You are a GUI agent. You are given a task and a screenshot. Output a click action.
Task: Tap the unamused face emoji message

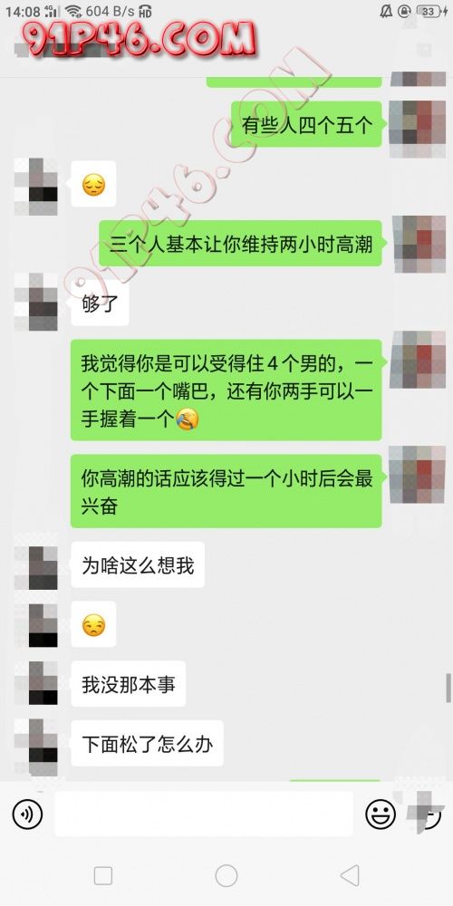[93, 624]
